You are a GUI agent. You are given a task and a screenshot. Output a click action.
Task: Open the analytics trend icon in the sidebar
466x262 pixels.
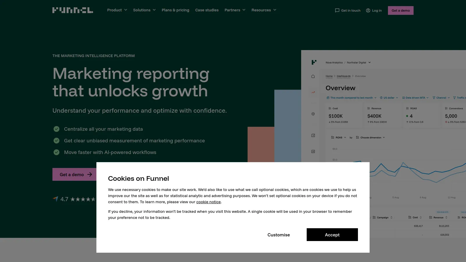tap(313, 92)
